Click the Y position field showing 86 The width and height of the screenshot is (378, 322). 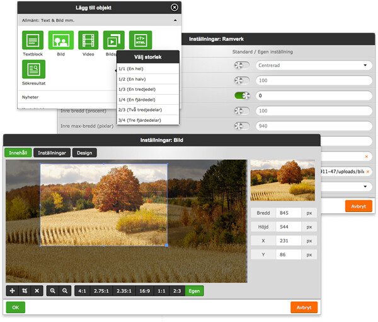click(x=289, y=254)
